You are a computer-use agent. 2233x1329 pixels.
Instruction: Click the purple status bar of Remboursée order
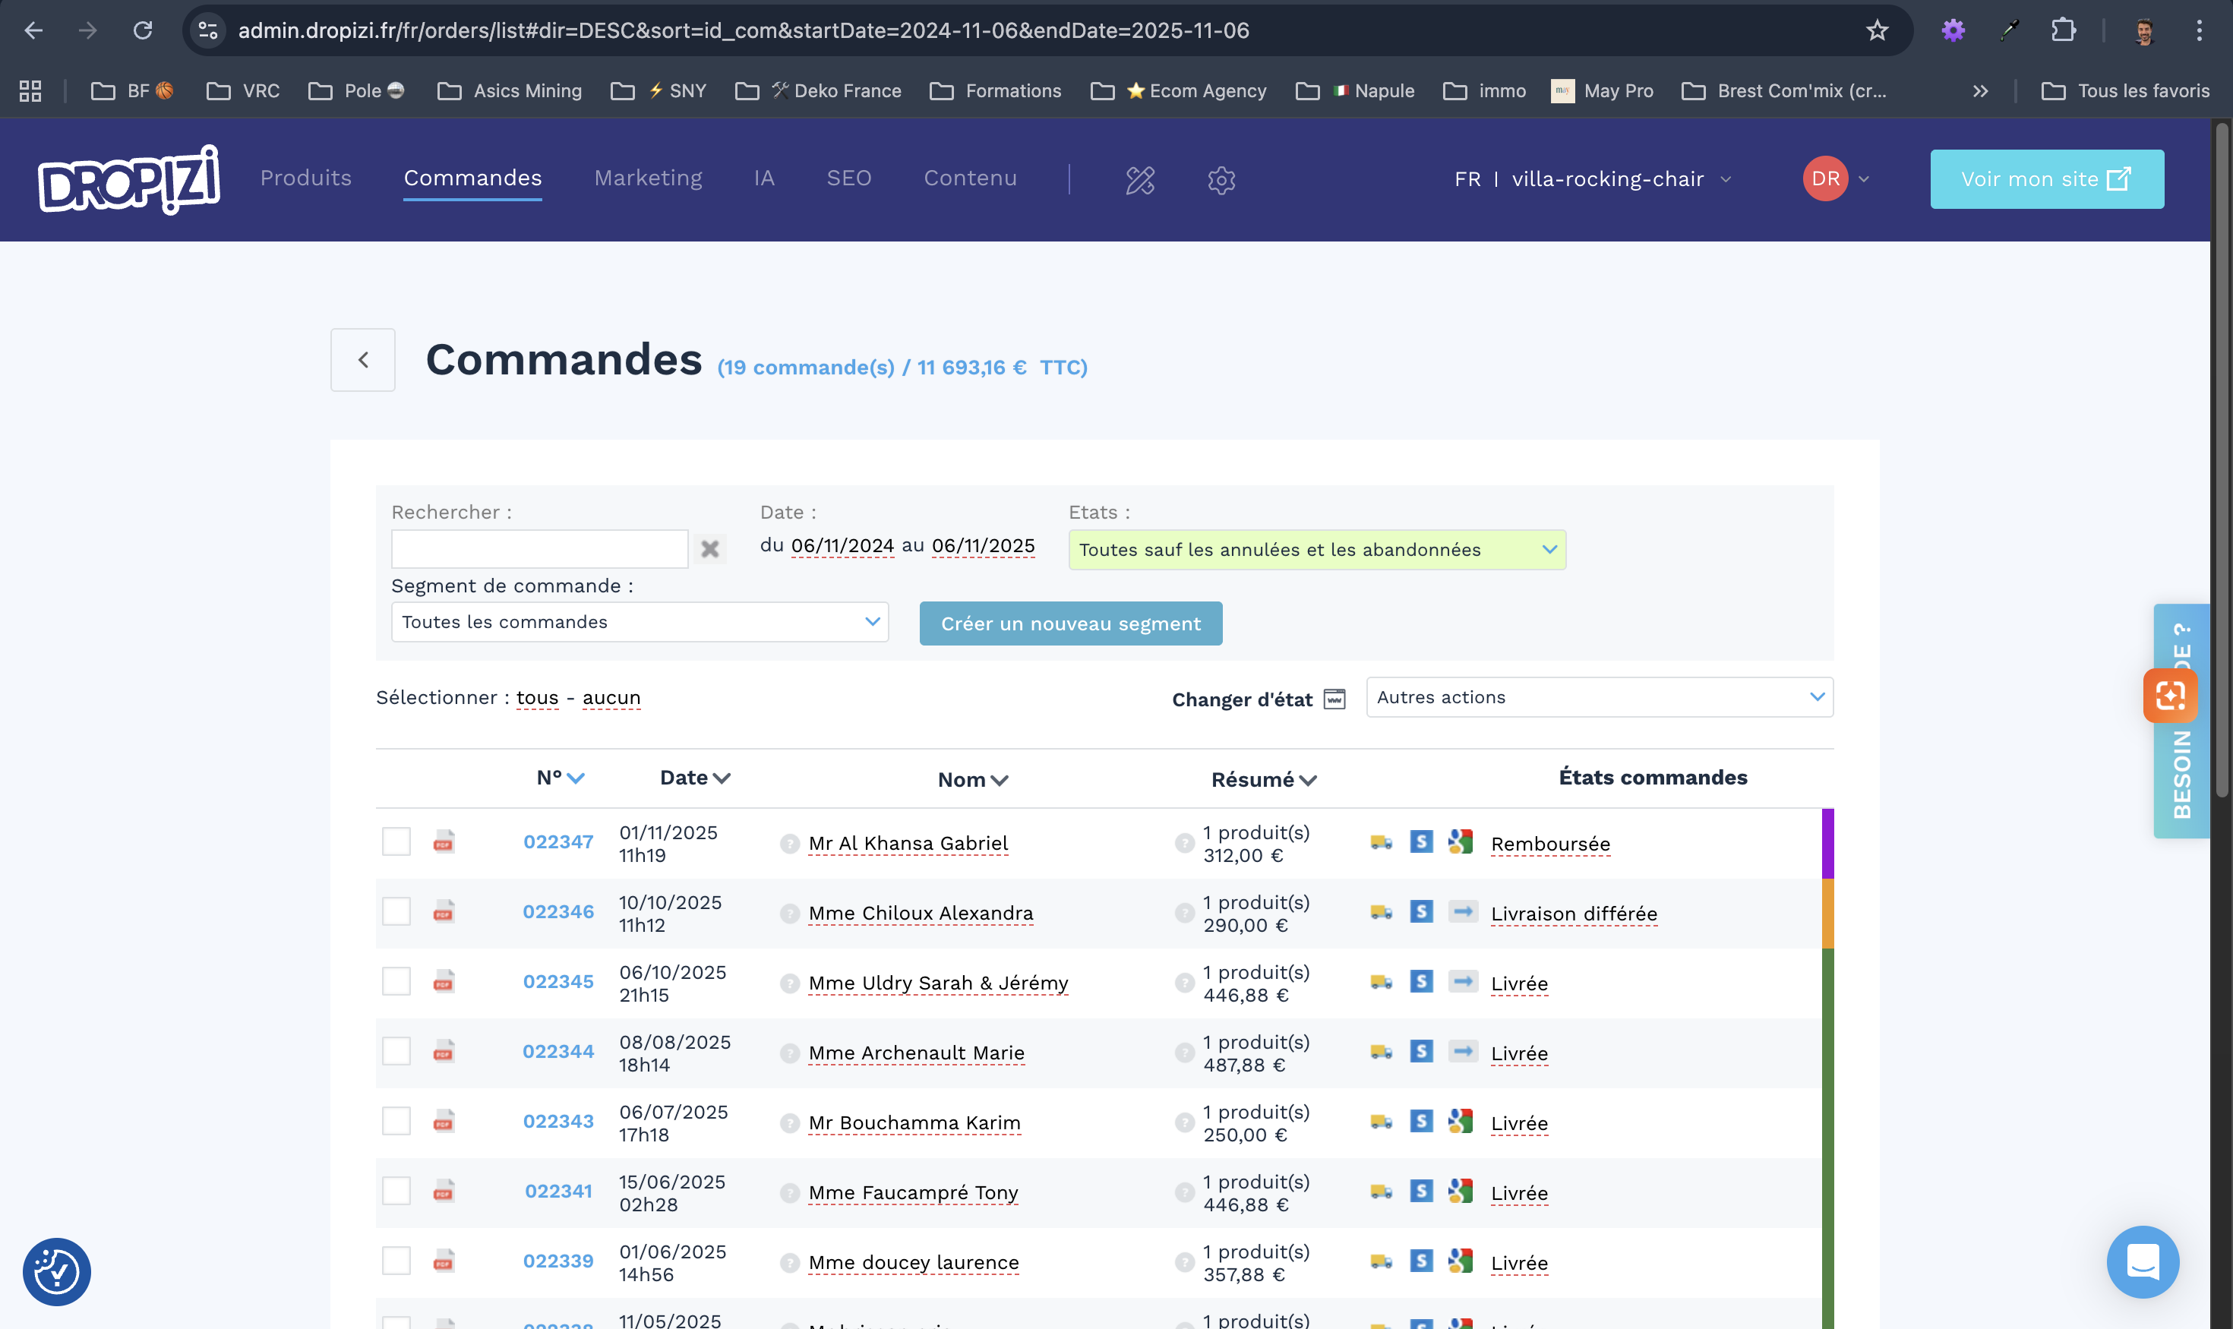(1827, 843)
